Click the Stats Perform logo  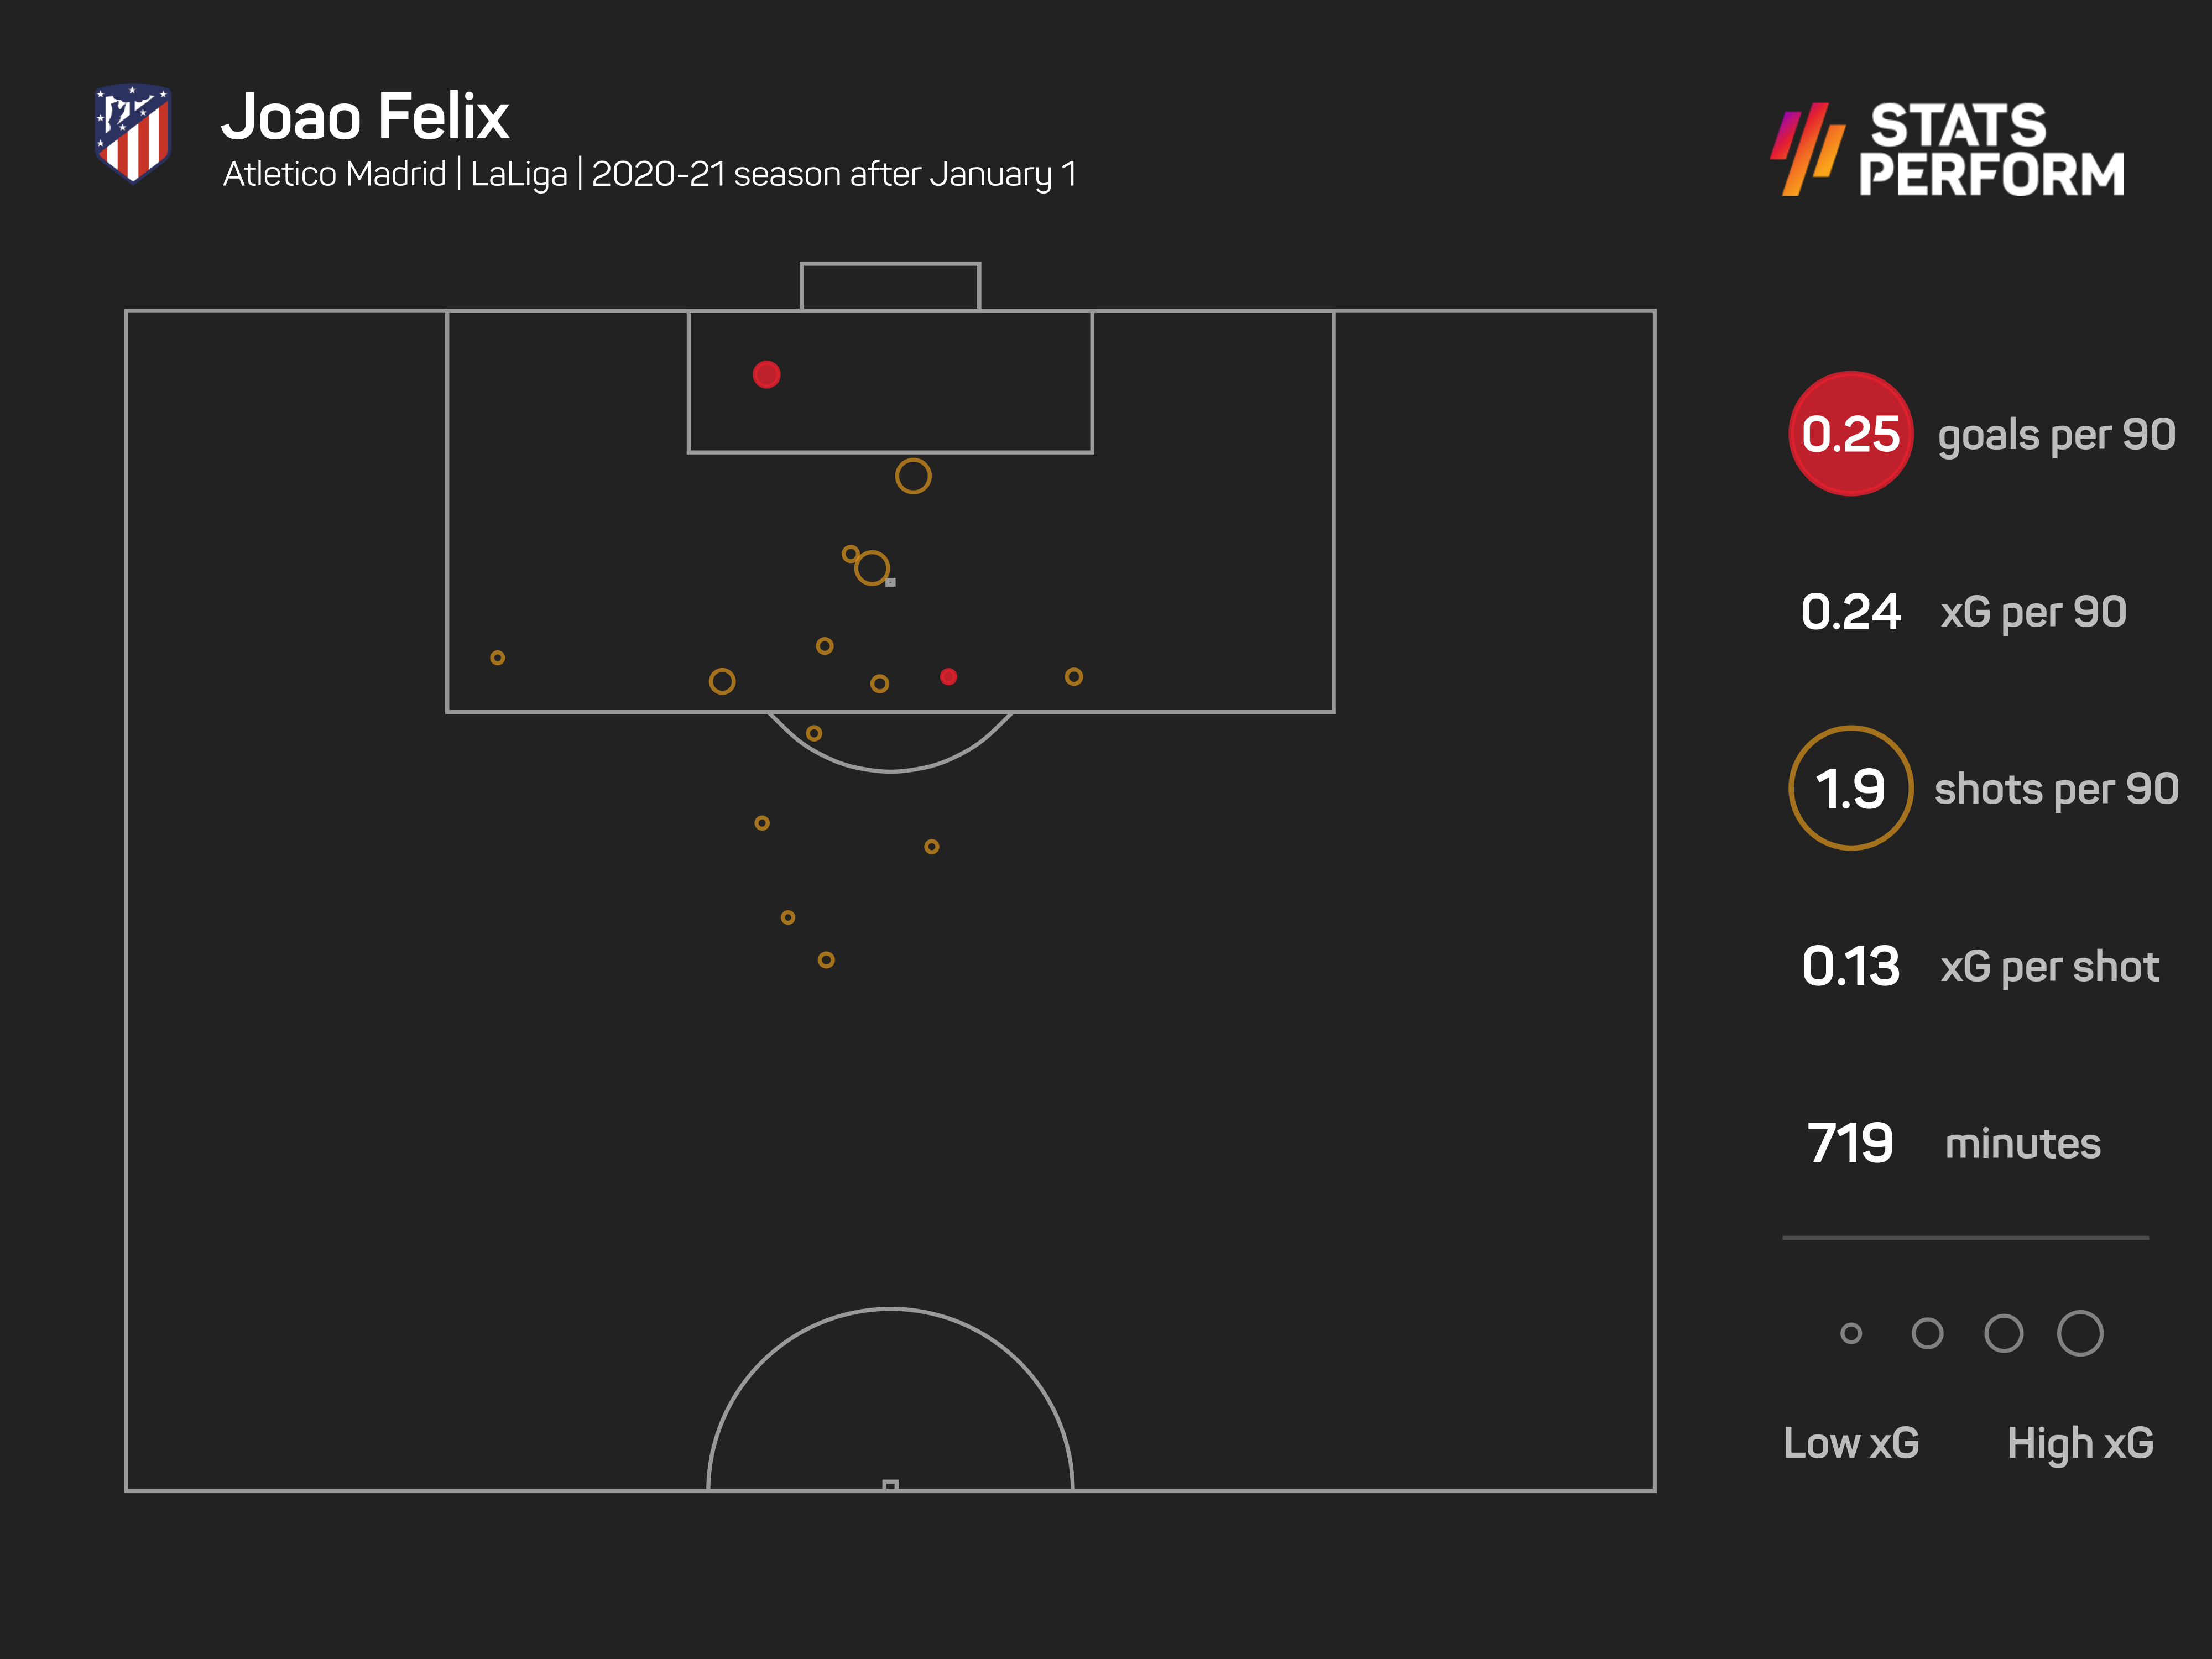tap(1947, 149)
